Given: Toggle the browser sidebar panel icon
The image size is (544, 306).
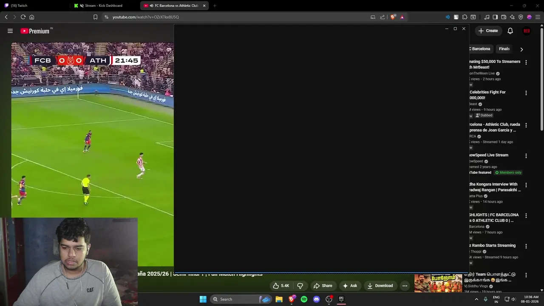Looking at the screenshot, I should (x=495, y=17).
